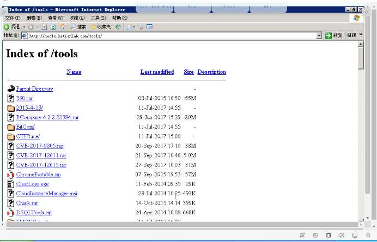Click the horizontal scrollbar track
The image size is (377, 242).
coord(182,224)
